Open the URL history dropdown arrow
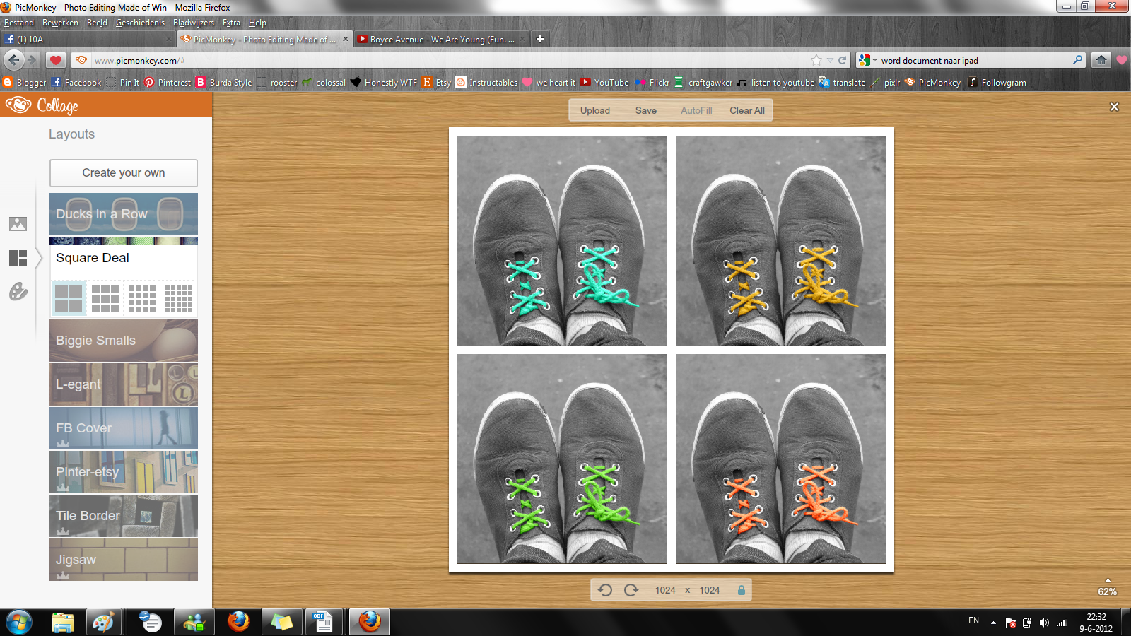 (x=831, y=60)
